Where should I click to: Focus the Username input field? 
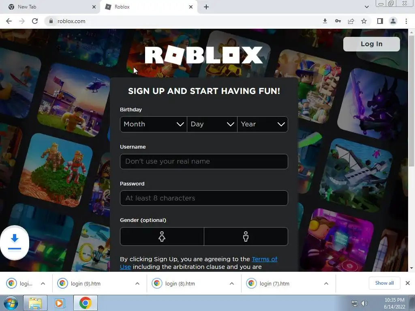click(x=204, y=161)
